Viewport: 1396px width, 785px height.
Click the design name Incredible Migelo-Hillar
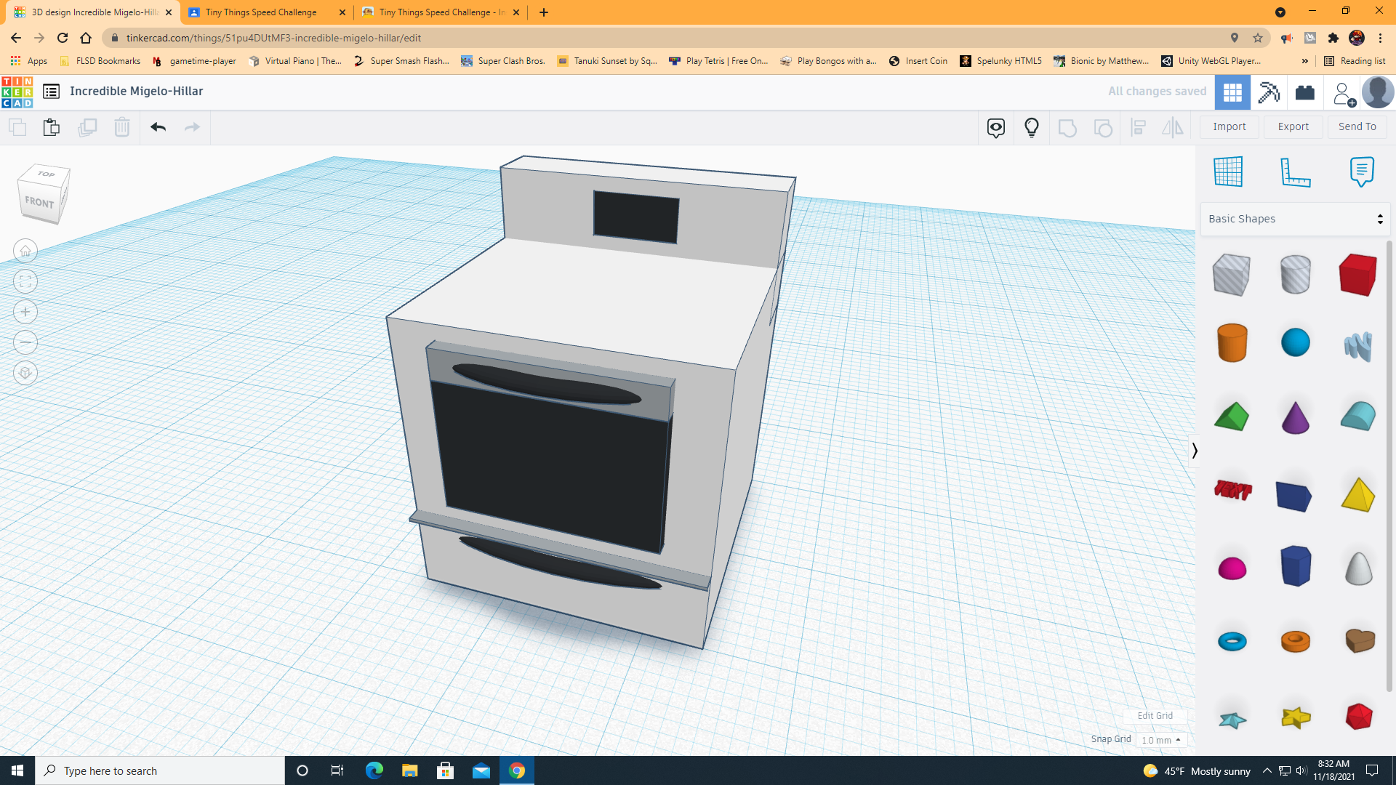click(136, 92)
